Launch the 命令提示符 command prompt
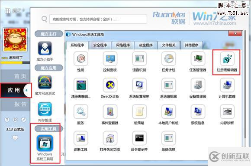This screenshot has height=166, width=251. coord(139,138)
